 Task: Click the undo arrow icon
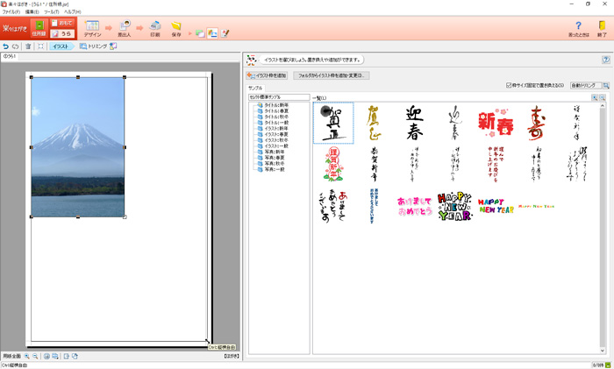6,46
